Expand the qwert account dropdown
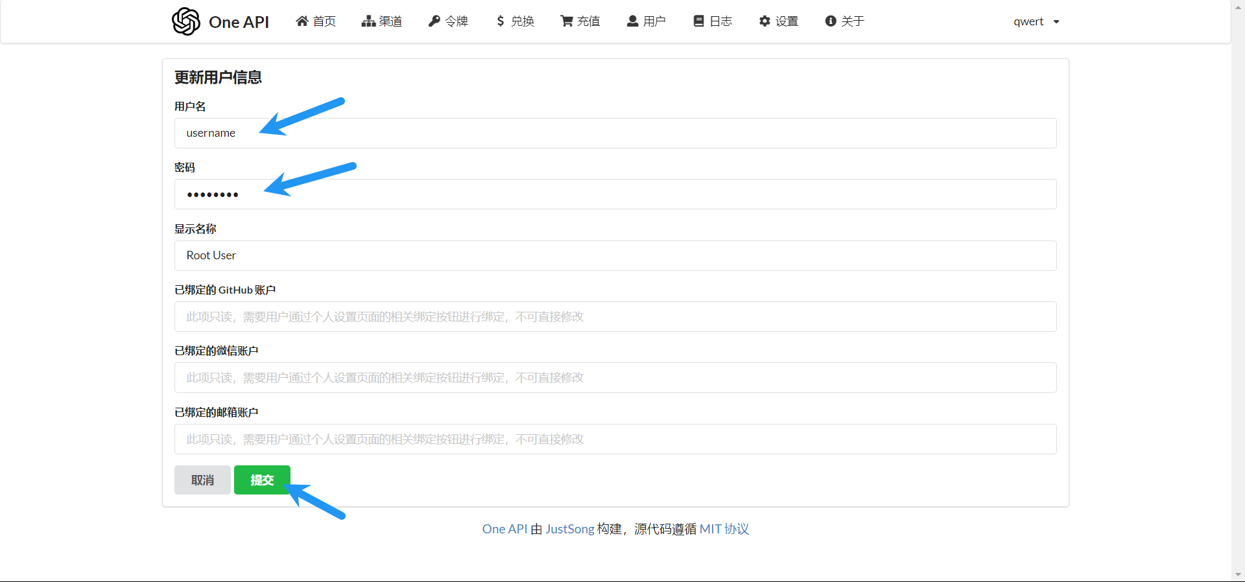 (x=1036, y=21)
